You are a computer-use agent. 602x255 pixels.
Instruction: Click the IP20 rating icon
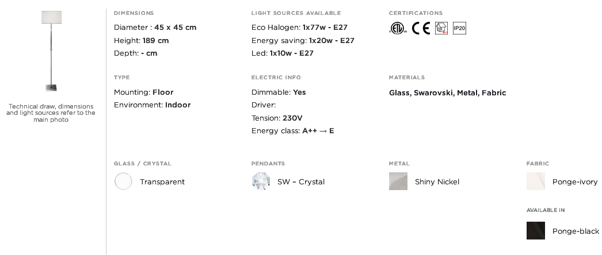click(x=460, y=28)
